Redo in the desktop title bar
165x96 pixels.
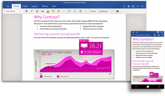click(142, 6)
